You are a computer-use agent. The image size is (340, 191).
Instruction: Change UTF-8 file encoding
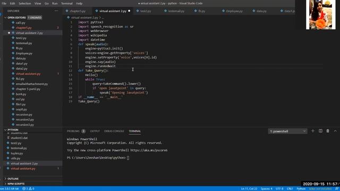tap(279, 189)
